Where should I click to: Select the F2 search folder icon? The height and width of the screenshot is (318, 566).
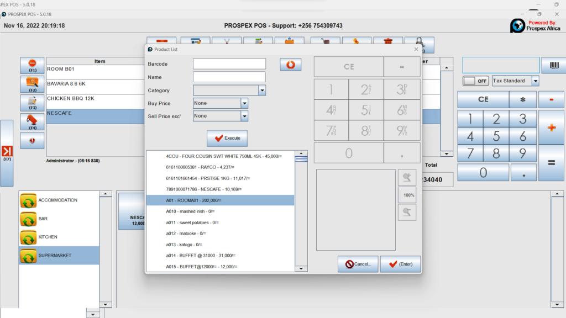tap(32, 83)
